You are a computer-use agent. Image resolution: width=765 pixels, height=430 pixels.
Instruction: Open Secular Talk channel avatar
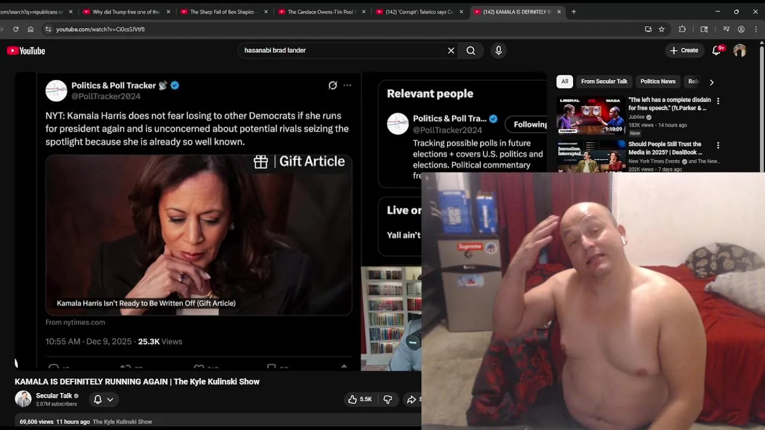(23, 399)
